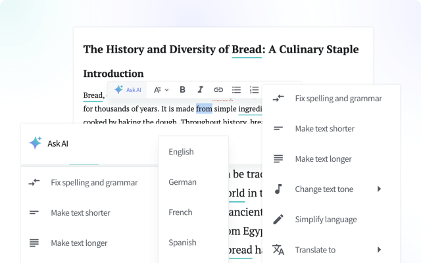
Task: Toggle the bulleted list
Action: point(237,90)
